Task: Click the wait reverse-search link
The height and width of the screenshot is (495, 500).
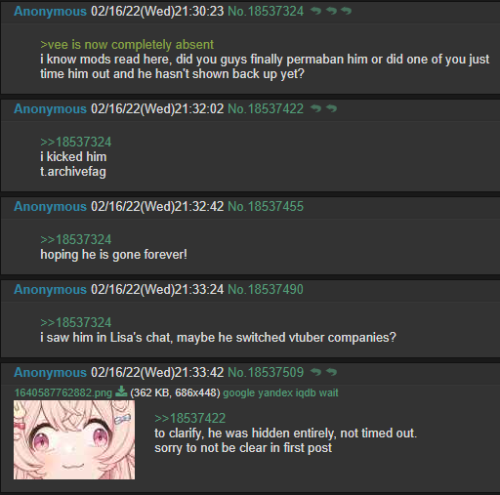Action: pos(329,392)
